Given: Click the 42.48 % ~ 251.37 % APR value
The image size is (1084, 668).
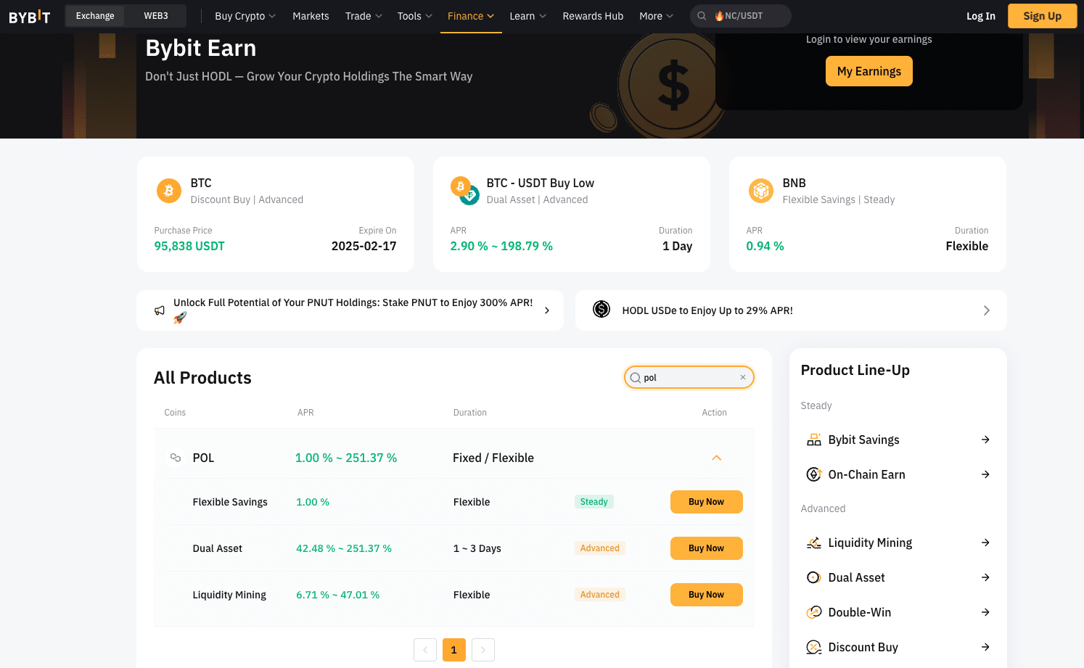Looking at the screenshot, I should 344,548.
